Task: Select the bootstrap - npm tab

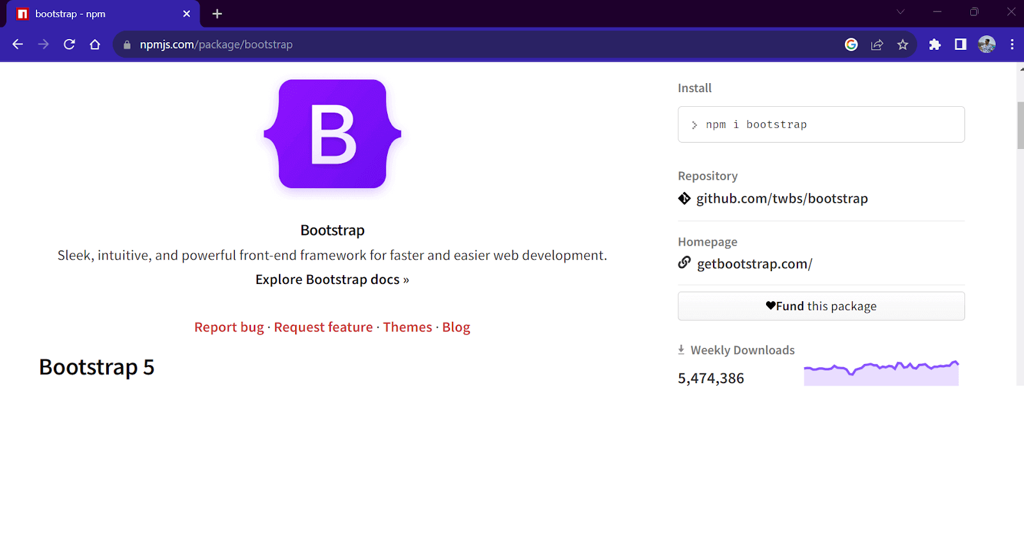Action: pyautogui.click(x=102, y=14)
